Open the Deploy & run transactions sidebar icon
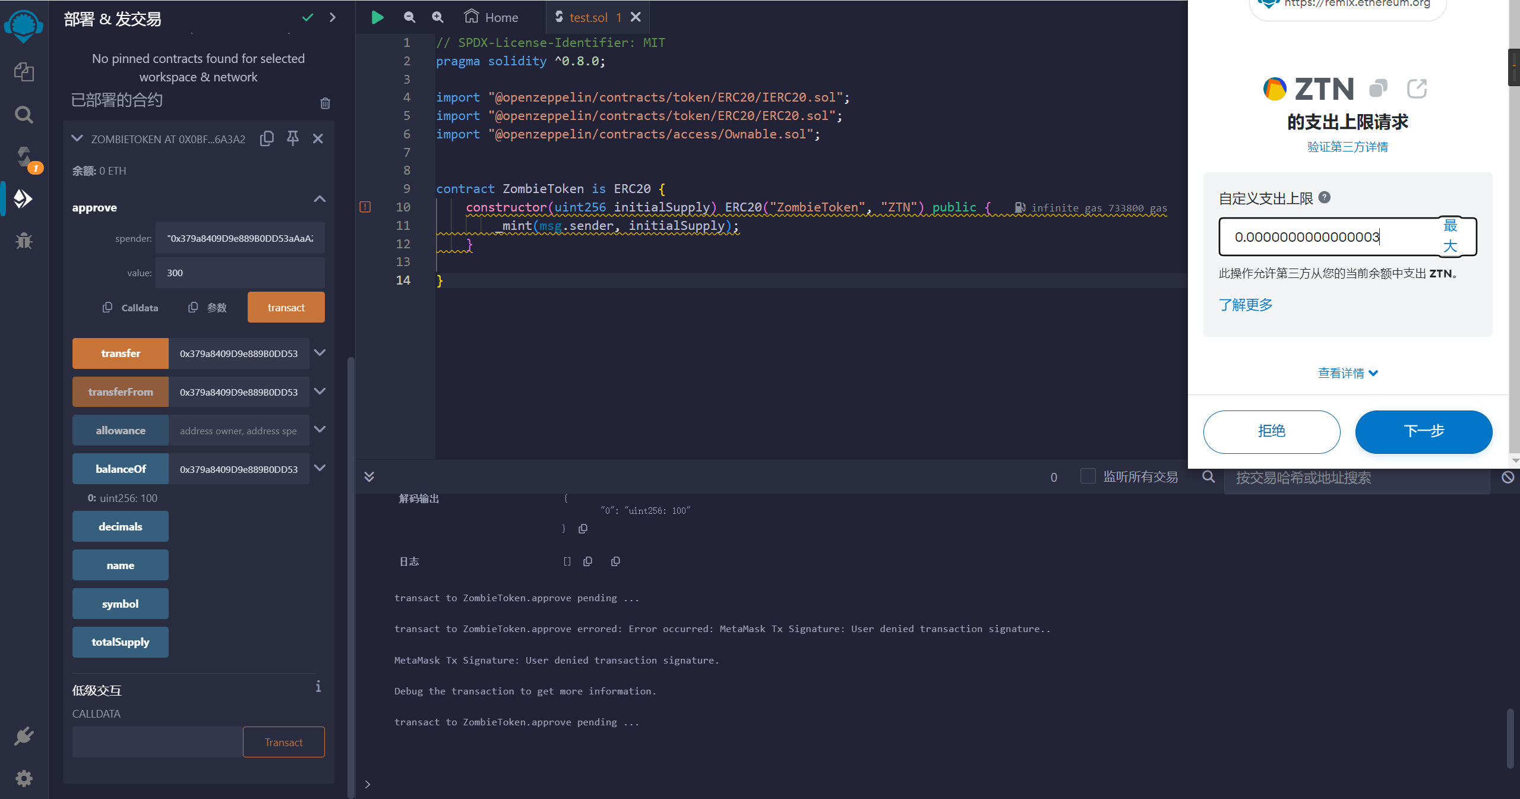Viewport: 1520px width, 799px height. click(23, 199)
